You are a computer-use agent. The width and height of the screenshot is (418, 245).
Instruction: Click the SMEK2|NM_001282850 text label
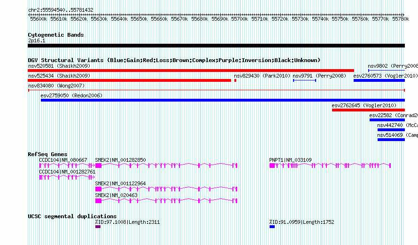point(121,160)
